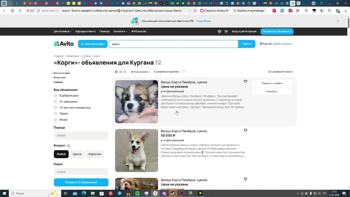Close the iOS notice banner
The image size is (350, 197).
pos(338,21)
